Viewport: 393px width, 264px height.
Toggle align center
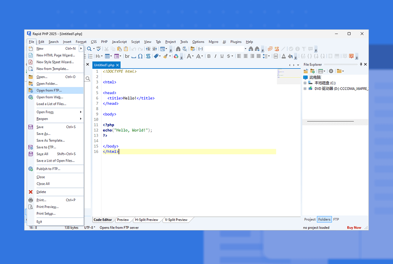click(x=246, y=56)
